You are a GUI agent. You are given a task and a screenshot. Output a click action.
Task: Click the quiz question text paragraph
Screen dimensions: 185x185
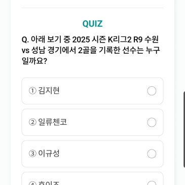click(91, 50)
